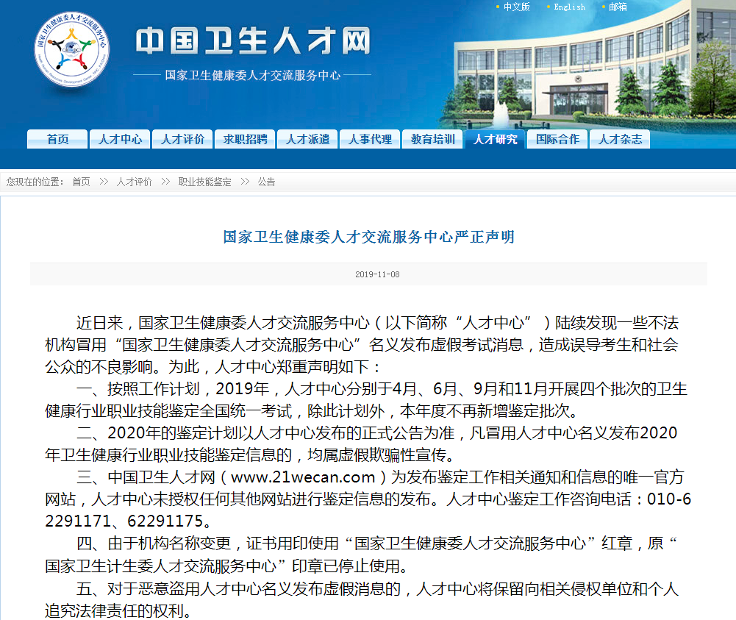Open the 人才杂志 navigation tab
Screen dimensions: 736x620
[x=620, y=139]
